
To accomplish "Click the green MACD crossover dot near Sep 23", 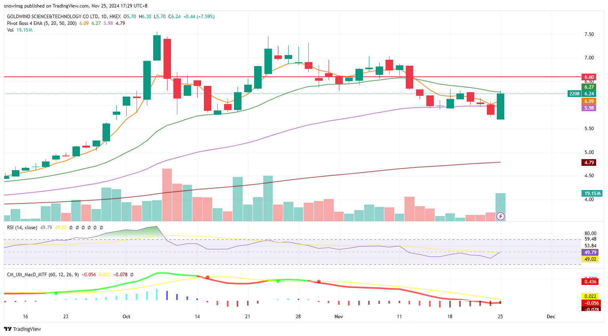I will (56, 293).
